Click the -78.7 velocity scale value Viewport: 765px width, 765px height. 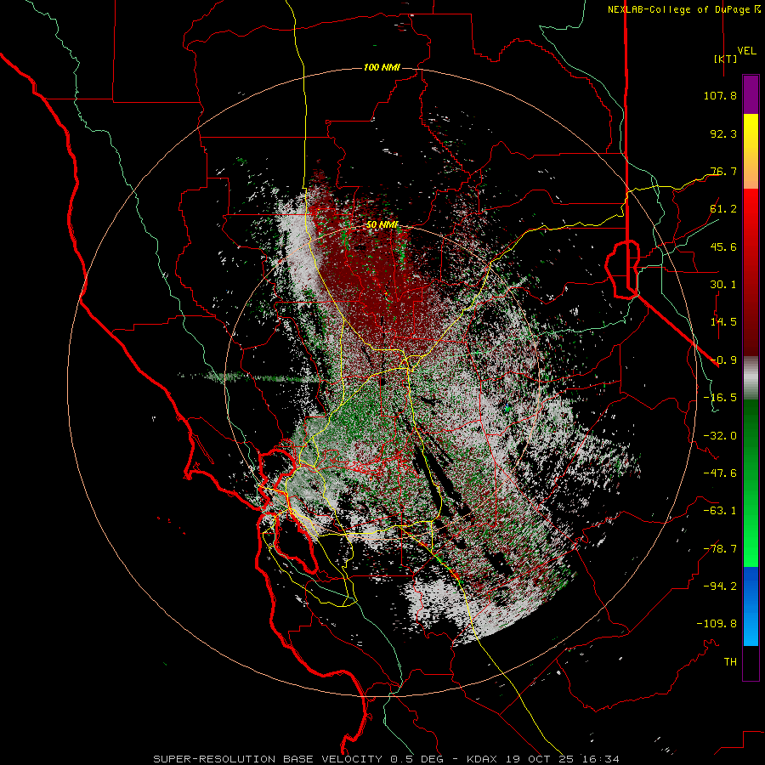(720, 549)
